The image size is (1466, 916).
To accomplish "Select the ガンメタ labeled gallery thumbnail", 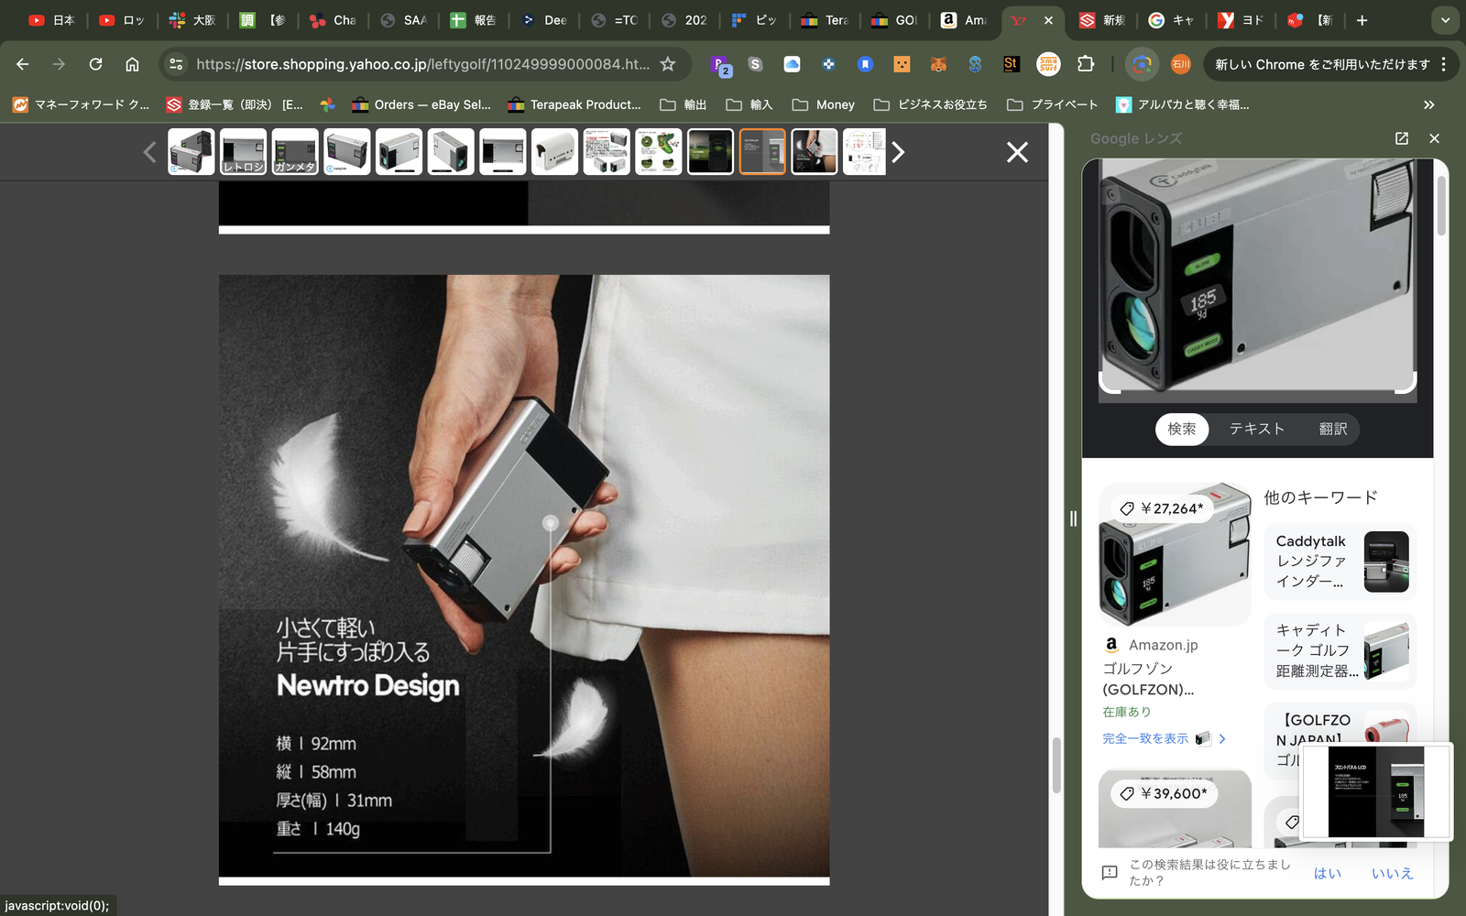I will point(295,152).
